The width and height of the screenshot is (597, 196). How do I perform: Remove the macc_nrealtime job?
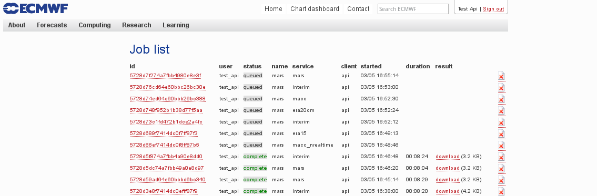coord(501,146)
